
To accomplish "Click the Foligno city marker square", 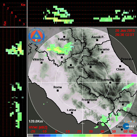I will click(x=64, y=37).
